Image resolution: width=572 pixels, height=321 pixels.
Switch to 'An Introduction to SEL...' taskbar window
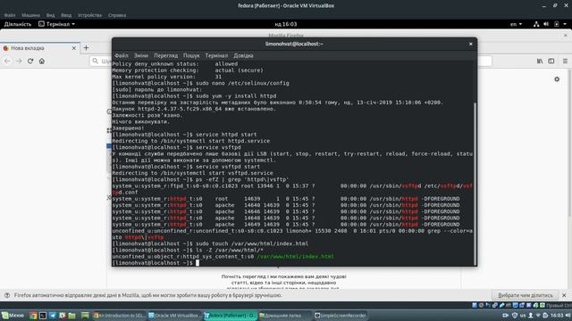(x=119, y=316)
